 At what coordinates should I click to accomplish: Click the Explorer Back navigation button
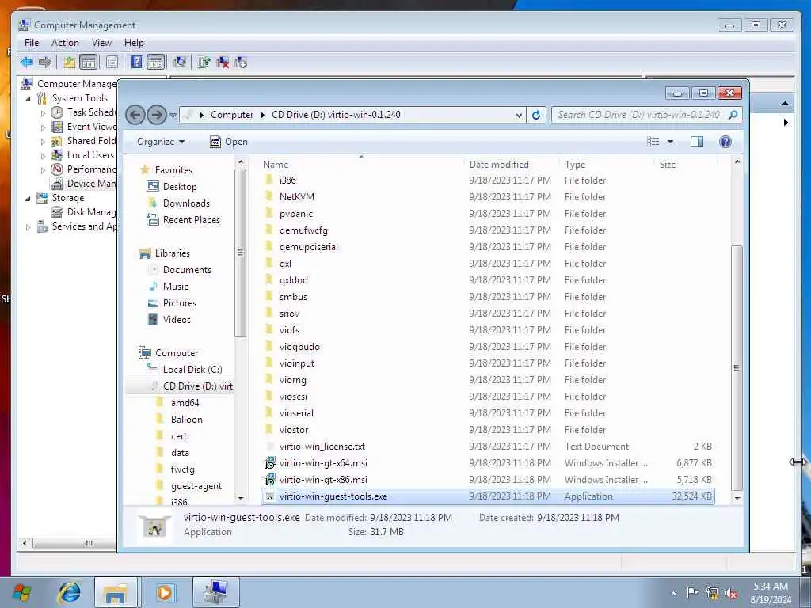click(135, 115)
